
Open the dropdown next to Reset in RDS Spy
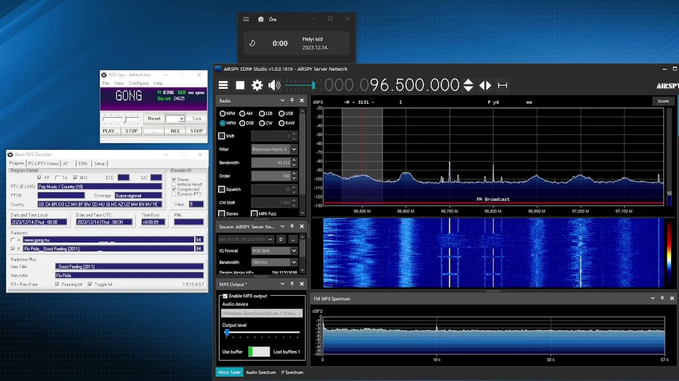181,119
